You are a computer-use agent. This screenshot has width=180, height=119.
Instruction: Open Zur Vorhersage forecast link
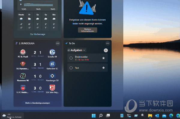pyautogui.click(x=37, y=34)
